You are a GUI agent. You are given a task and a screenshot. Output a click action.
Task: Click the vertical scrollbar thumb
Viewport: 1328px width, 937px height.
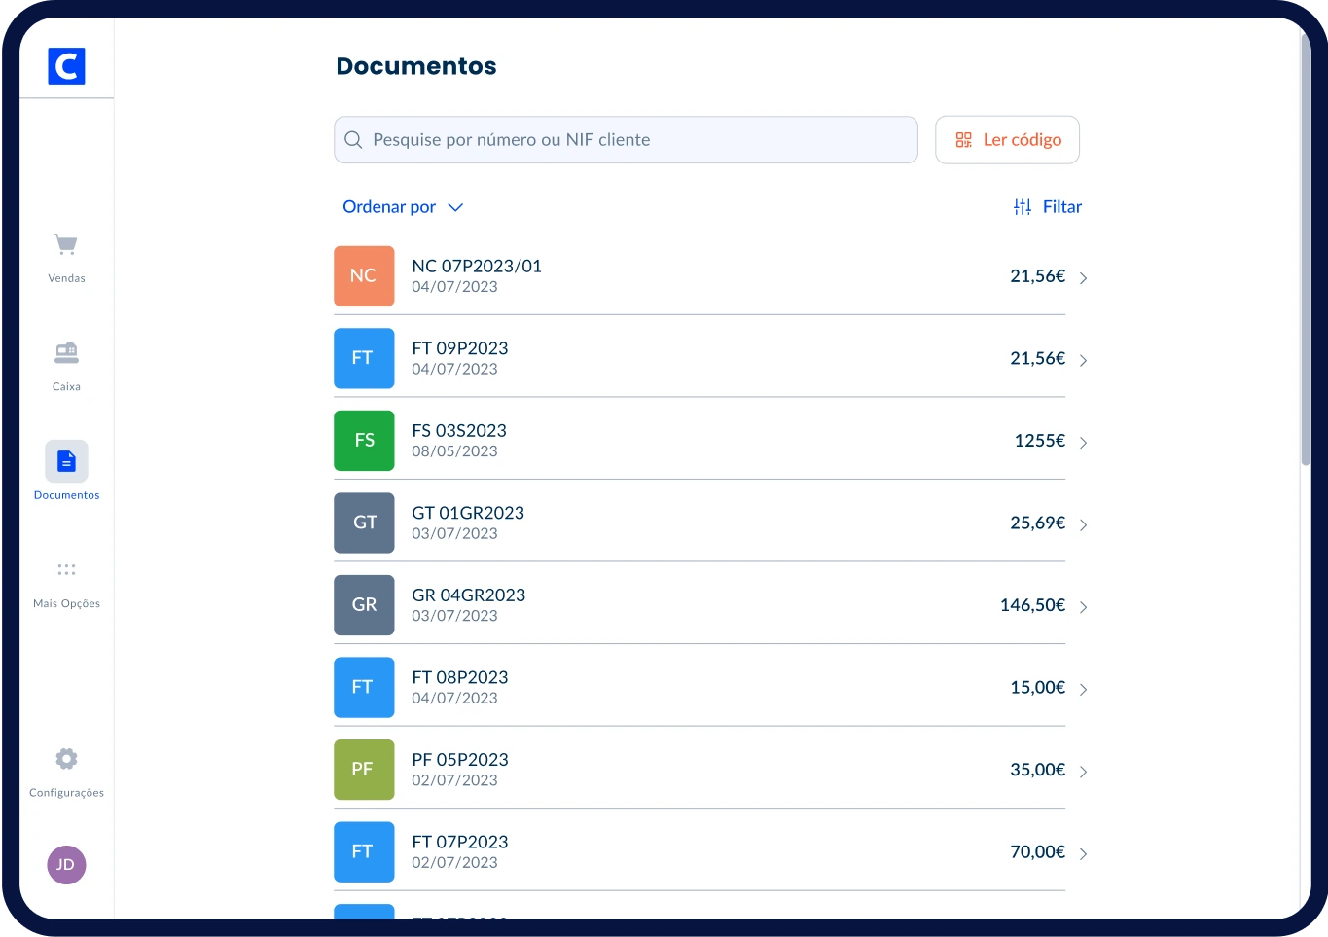coord(1306,253)
